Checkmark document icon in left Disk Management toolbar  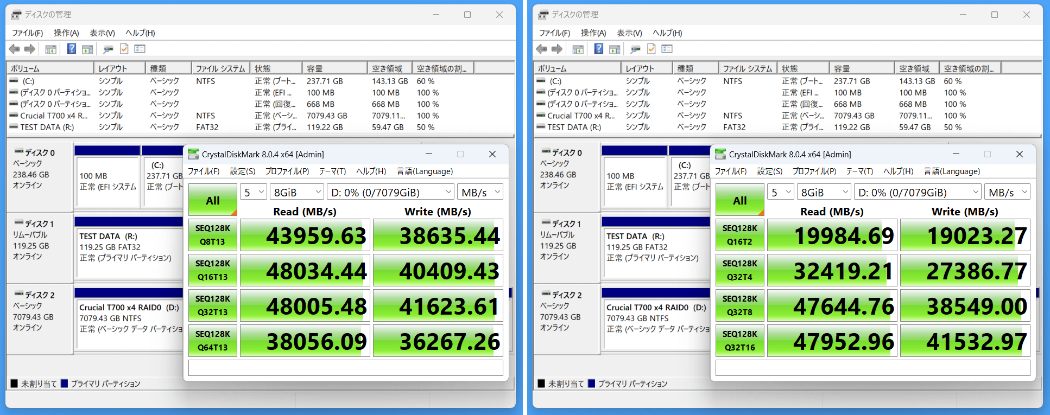tap(124, 49)
